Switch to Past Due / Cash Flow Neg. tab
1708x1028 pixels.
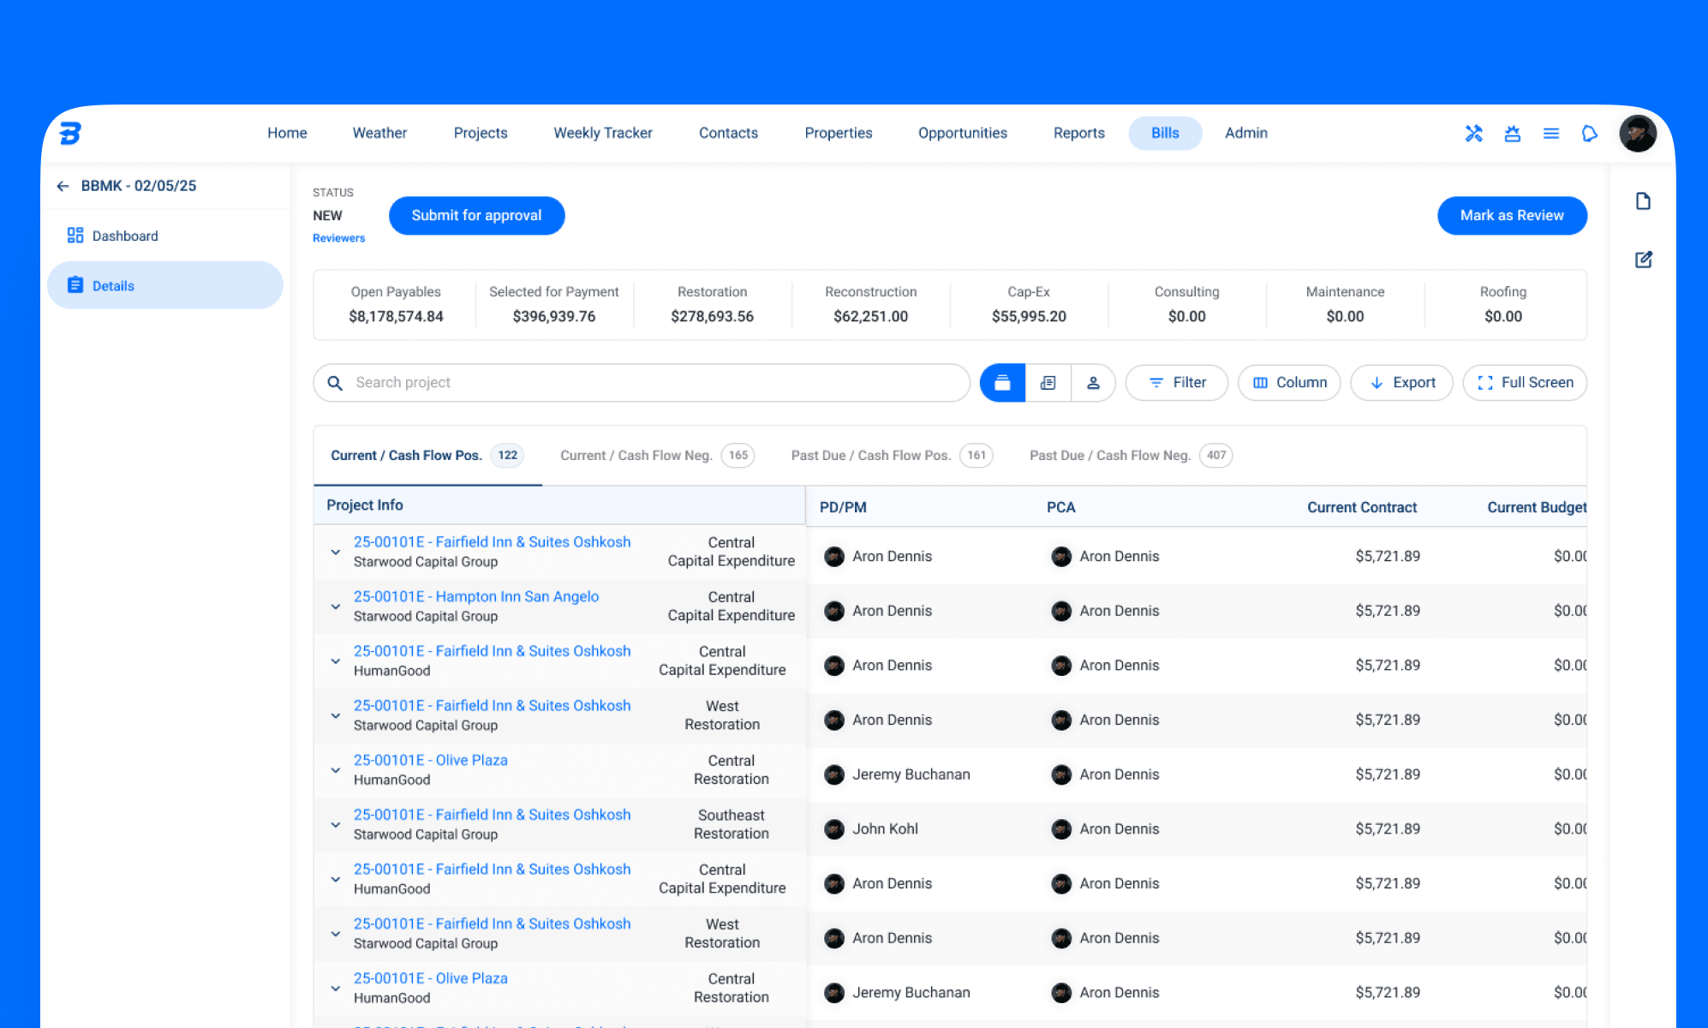1131,456
